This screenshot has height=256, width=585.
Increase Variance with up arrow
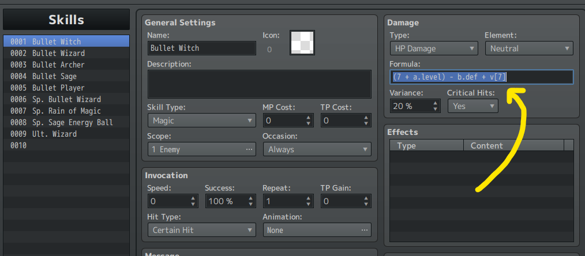[x=436, y=103]
